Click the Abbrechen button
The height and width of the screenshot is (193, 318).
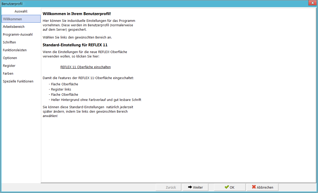[263, 187]
